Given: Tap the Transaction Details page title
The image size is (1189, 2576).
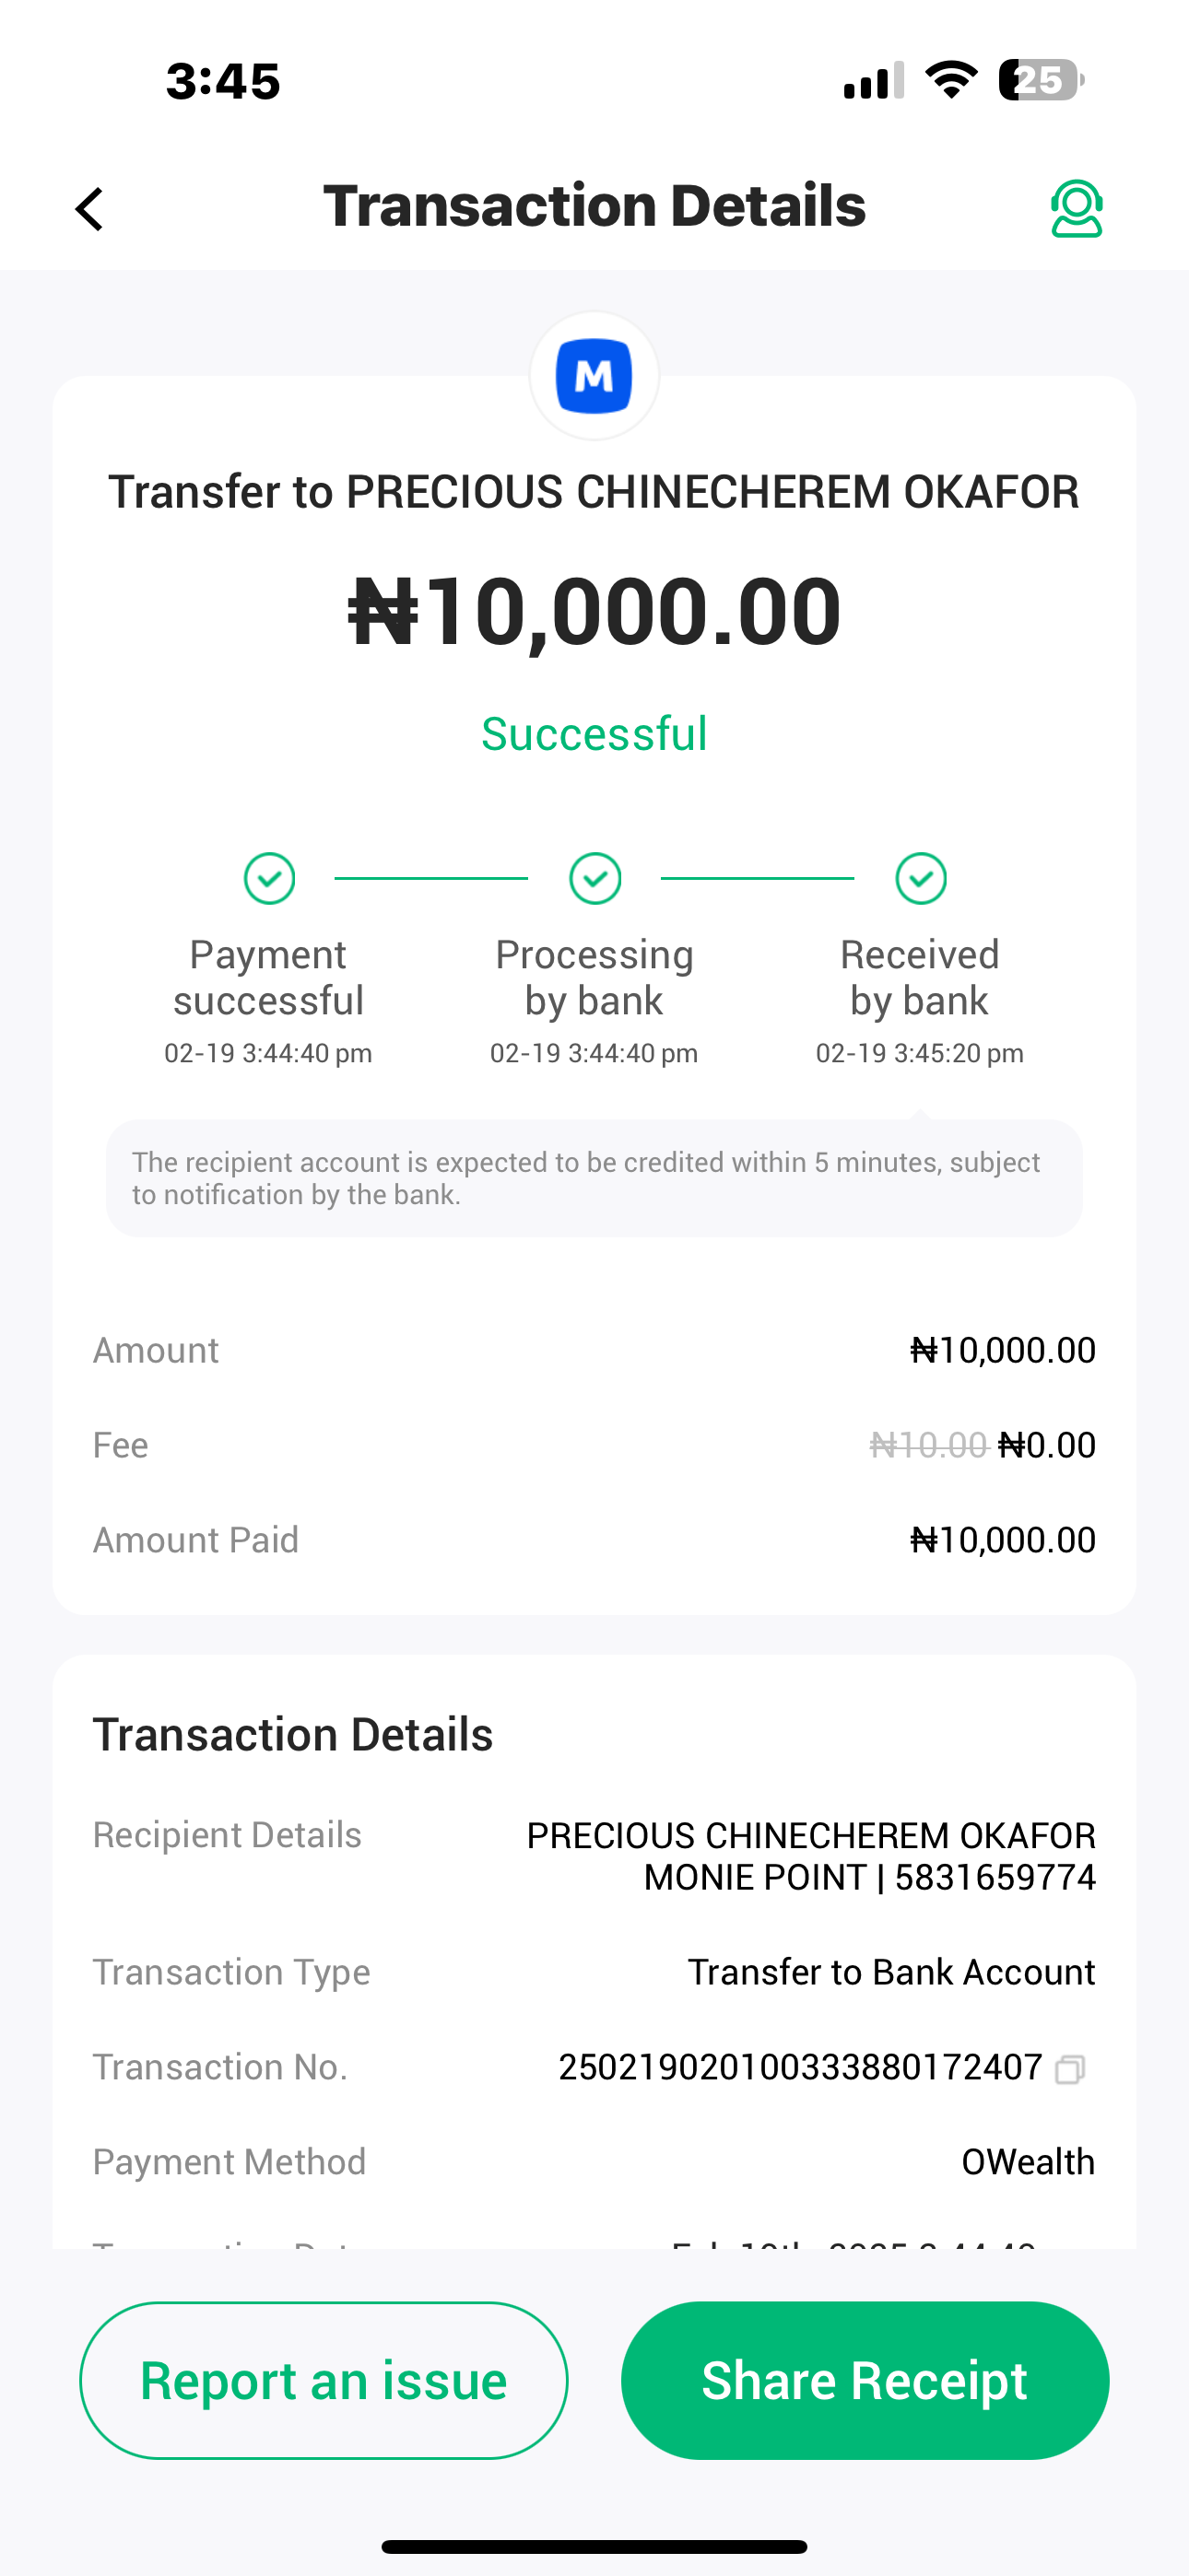Looking at the screenshot, I should point(594,206).
